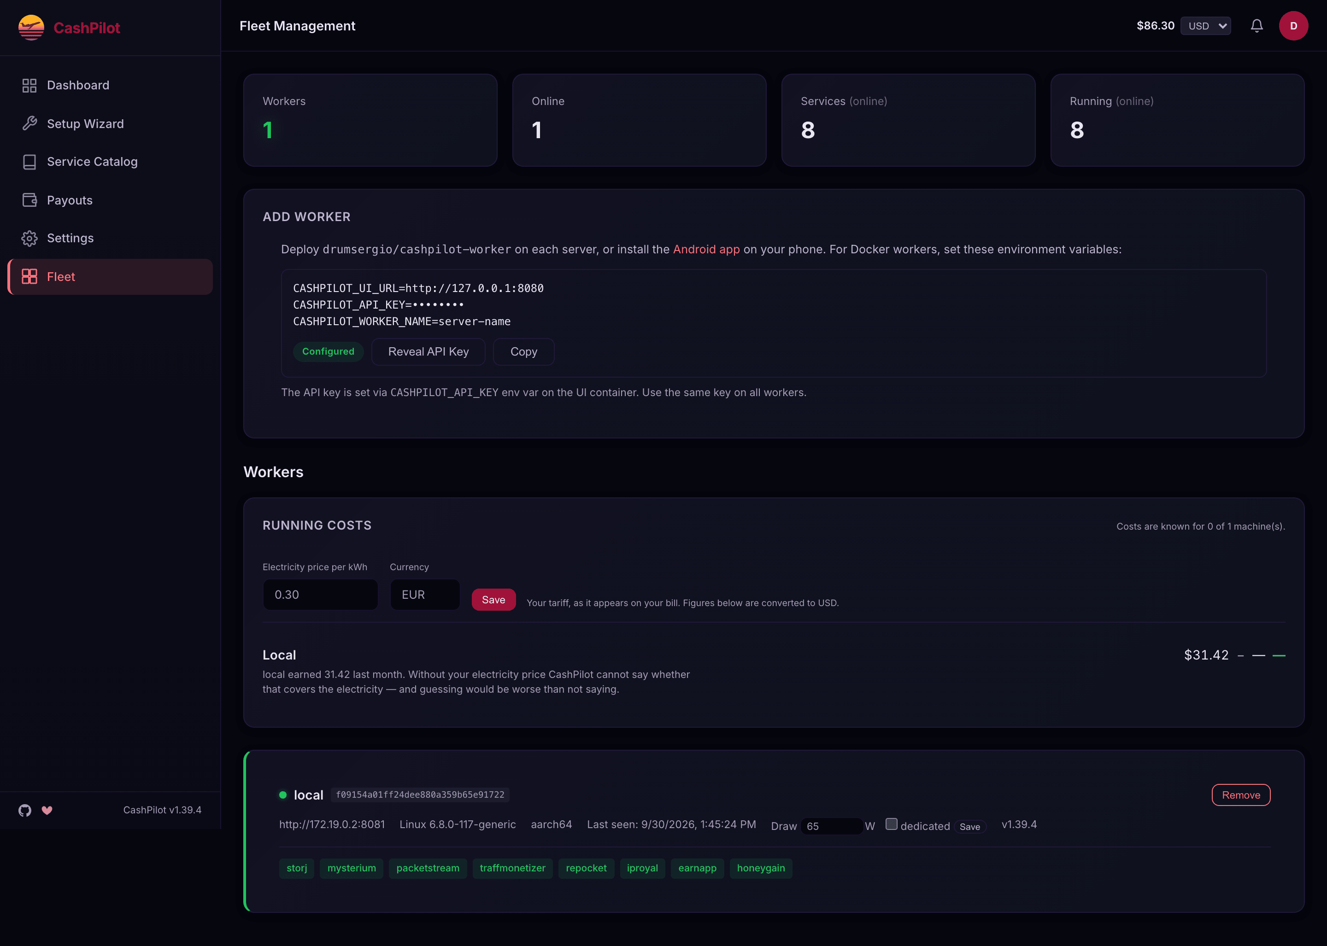1327x946 pixels.
Task: Open the USD currency dropdown
Action: click(1205, 26)
